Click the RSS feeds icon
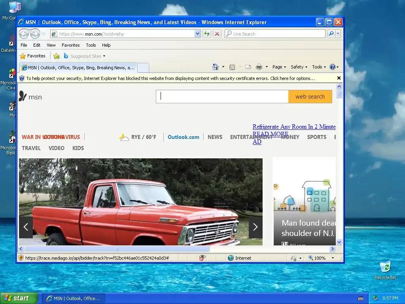Screen dimensions: 405x304 [x=232, y=67]
